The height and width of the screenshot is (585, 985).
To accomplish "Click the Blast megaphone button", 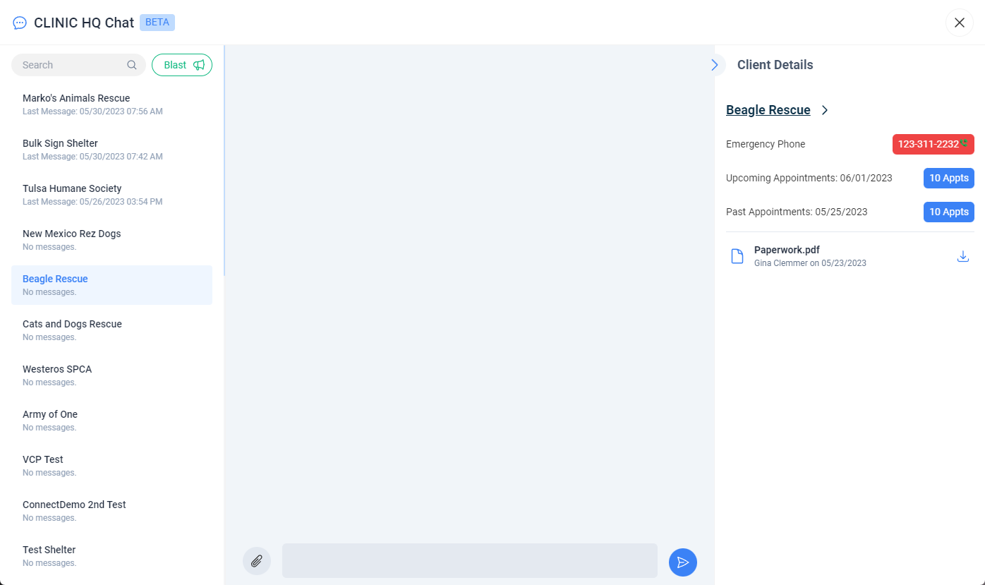I will tap(182, 65).
